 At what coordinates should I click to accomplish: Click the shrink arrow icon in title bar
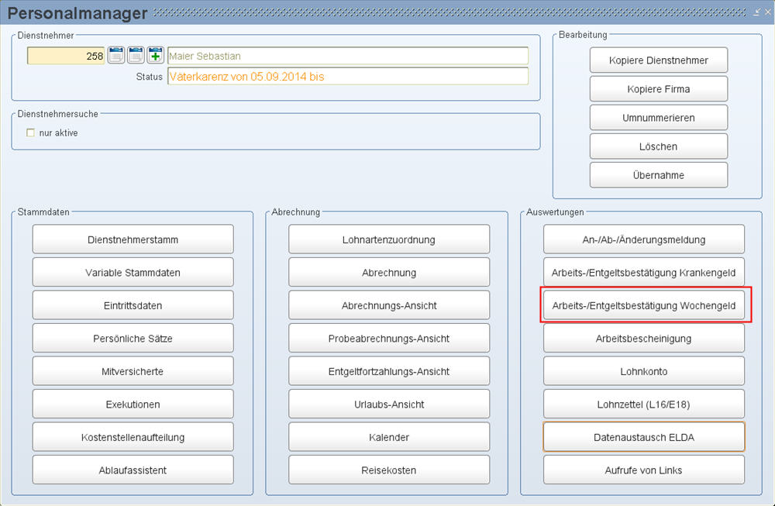point(756,12)
